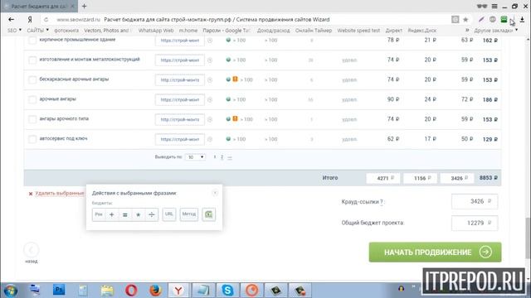Image resolution: width=531 pixels, height=298 pixels.
Task: Open the Онлайн Таймер bookmark
Action: click(314, 31)
